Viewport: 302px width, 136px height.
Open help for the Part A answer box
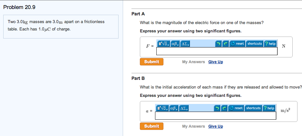270,44
